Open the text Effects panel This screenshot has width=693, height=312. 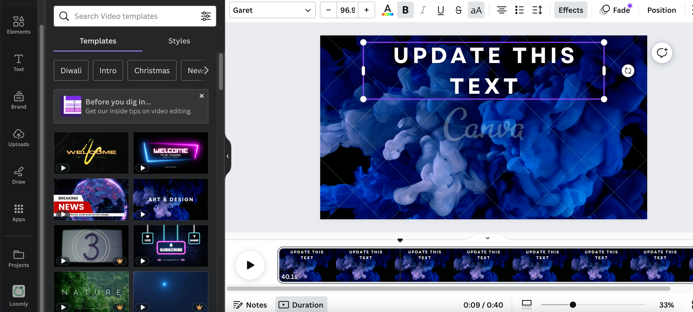[571, 10]
